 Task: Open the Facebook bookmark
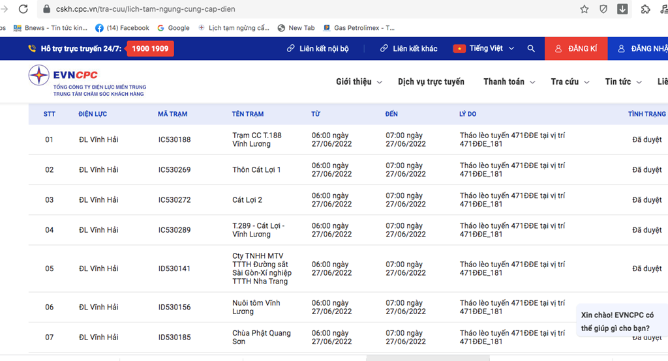pos(122,28)
